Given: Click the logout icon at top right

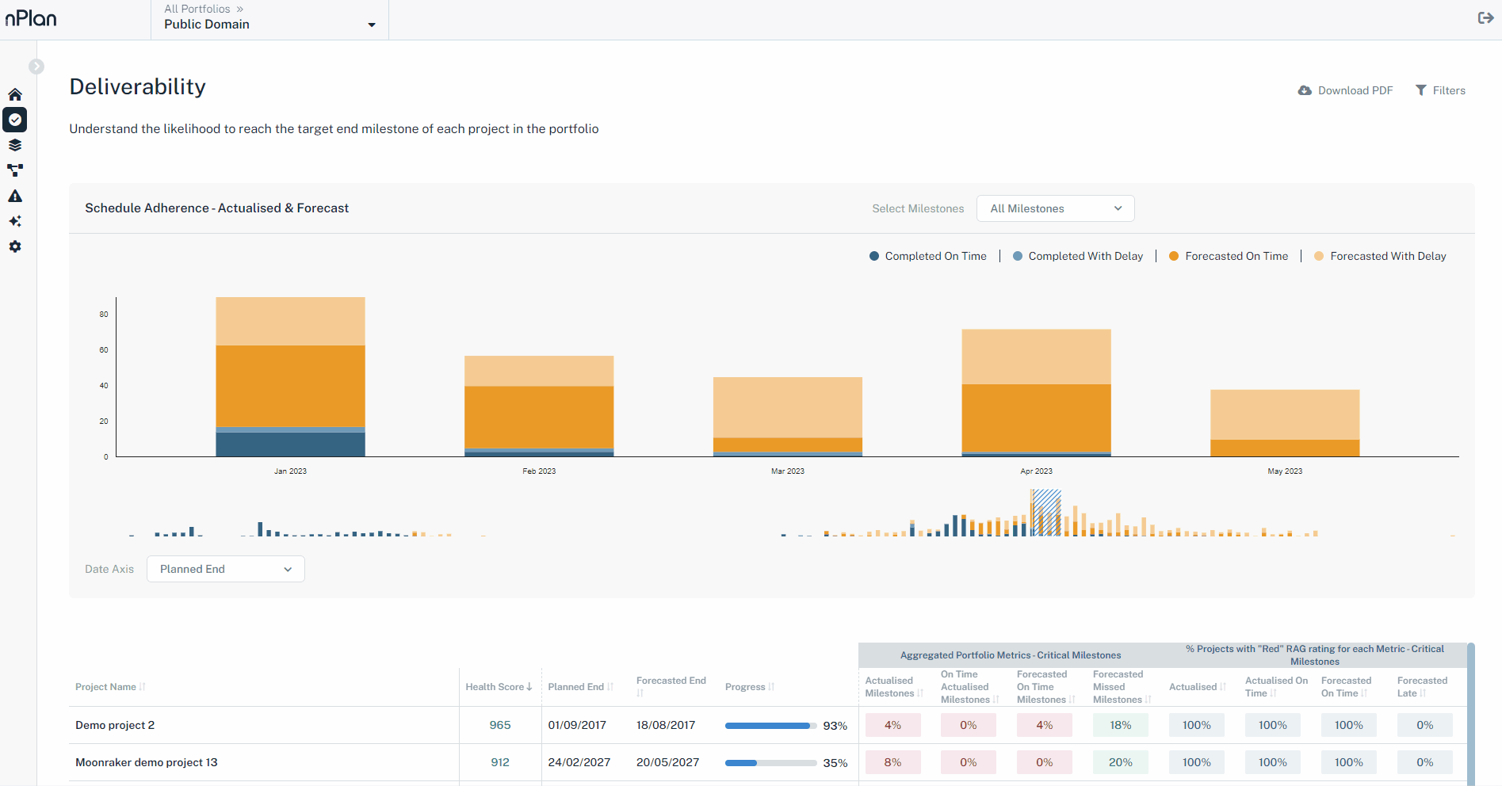Looking at the screenshot, I should [x=1485, y=18].
